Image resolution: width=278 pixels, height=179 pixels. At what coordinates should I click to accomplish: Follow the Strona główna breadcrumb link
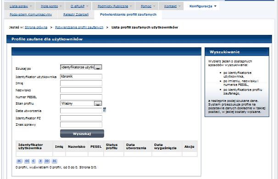click(x=36, y=28)
